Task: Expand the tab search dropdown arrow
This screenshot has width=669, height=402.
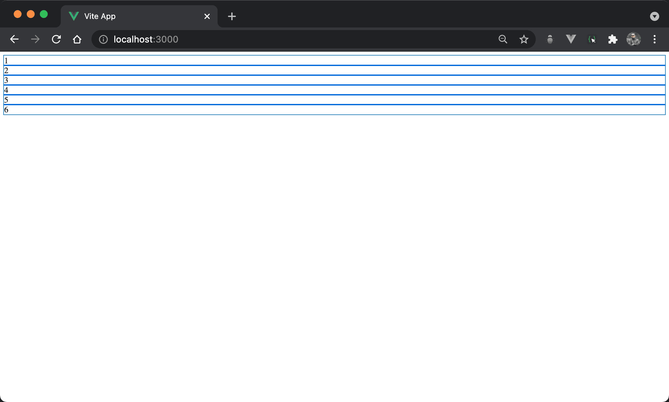Action: click(654, 16)
